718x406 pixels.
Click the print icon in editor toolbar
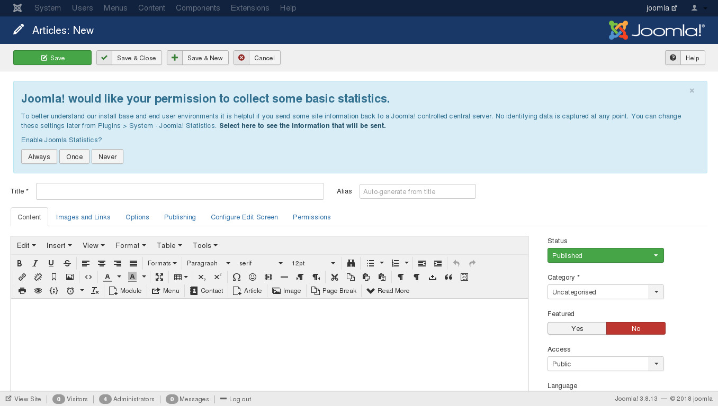22,291
